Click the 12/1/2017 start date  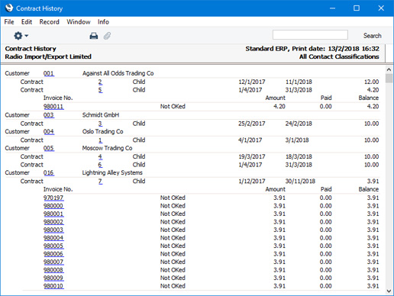pyautogui.click(x=252, y=82)
